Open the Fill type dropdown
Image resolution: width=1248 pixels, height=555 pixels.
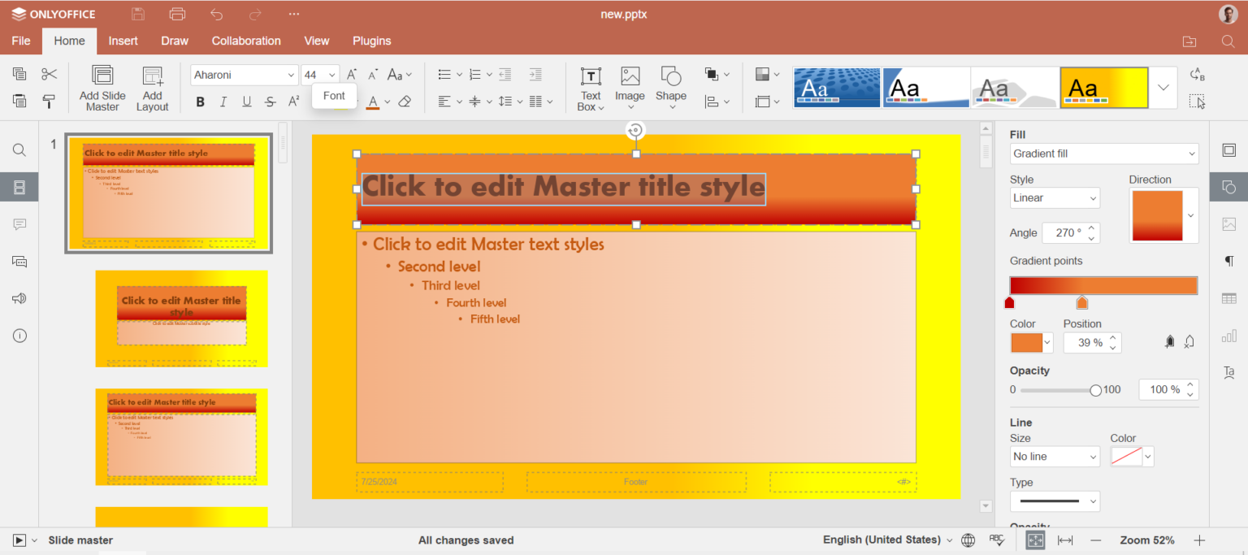(x=1103, y=154)
